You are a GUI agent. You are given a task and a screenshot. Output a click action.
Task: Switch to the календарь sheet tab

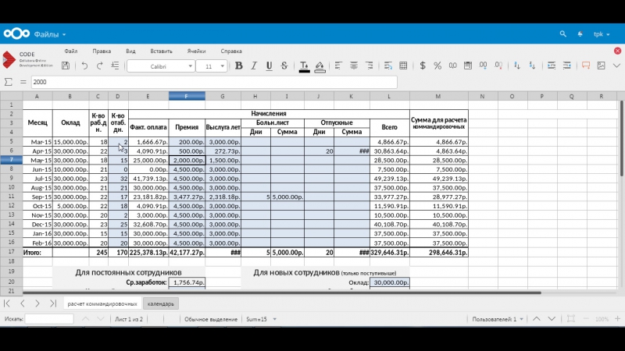coord(161,303)
